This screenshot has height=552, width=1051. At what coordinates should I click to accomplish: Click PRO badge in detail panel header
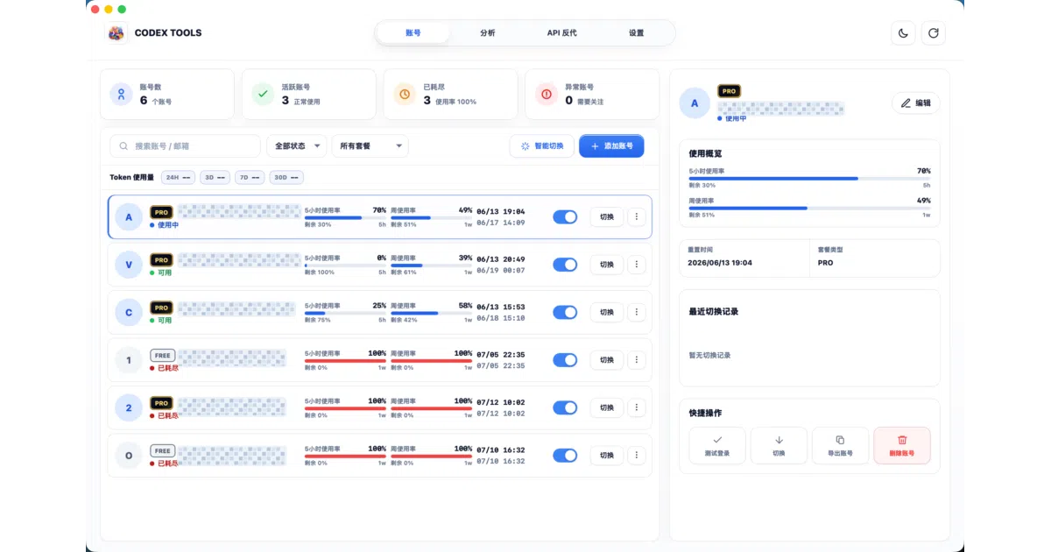coord(729,90)
